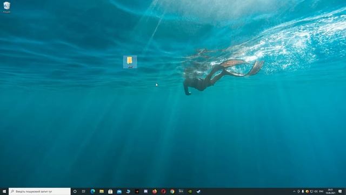
Task: Open File Explorer from the taskbar
Action: click(x=102, y=191)
